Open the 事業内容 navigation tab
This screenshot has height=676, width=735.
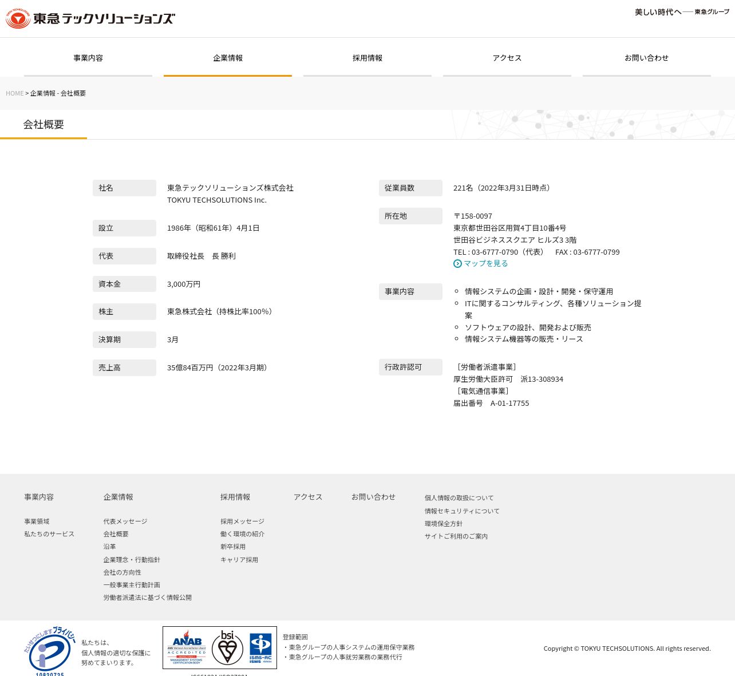88,58
